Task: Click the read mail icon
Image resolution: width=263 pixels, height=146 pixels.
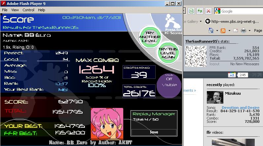Action: (x=236, y=30)
